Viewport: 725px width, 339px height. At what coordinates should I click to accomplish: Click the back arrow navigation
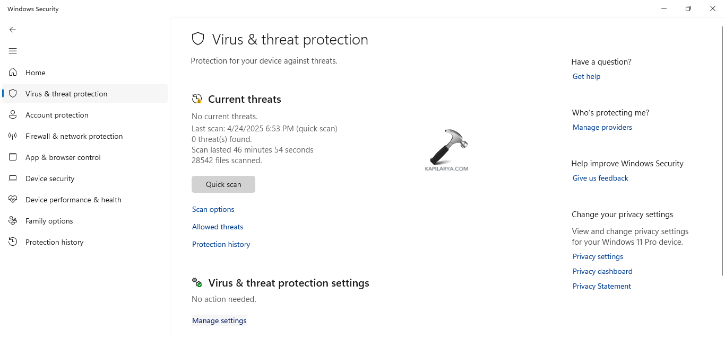point(12,30)
